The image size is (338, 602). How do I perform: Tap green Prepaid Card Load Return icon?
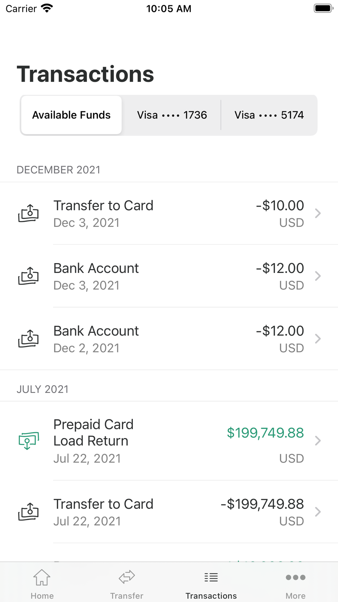(29, 440)
